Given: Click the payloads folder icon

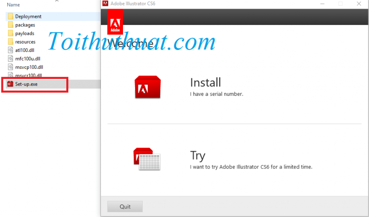Looking at the screenshot, I should [x=11, y=33].
